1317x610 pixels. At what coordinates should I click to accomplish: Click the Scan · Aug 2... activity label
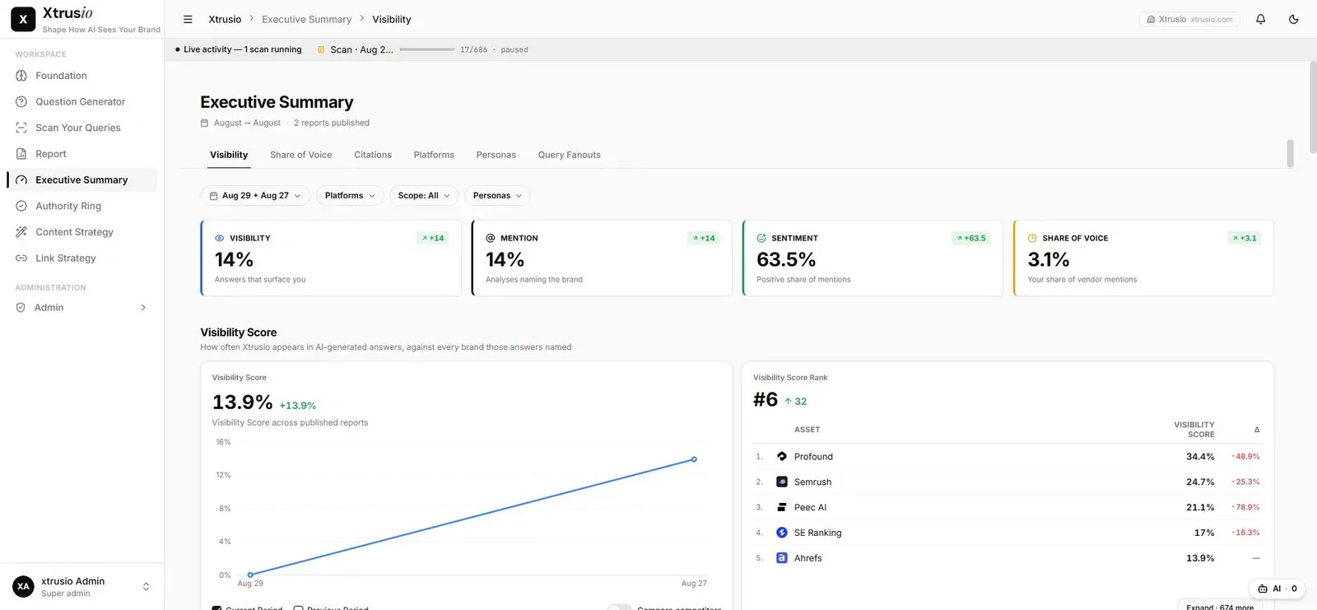(361, 49)
